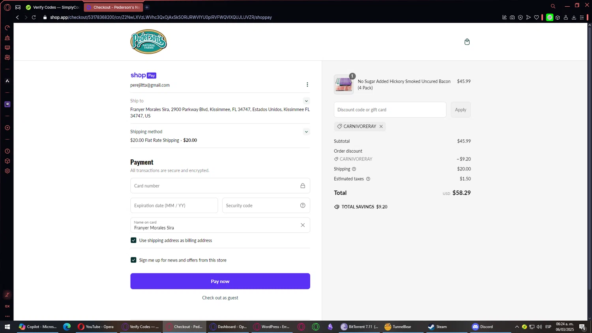Screen dimensions: 592x333
Task: Open the notification center icon
Action: coord(583,327)
